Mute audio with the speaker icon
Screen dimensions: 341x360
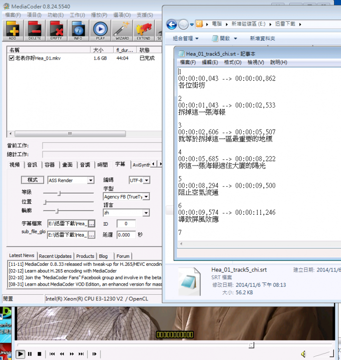click(304, 354)
